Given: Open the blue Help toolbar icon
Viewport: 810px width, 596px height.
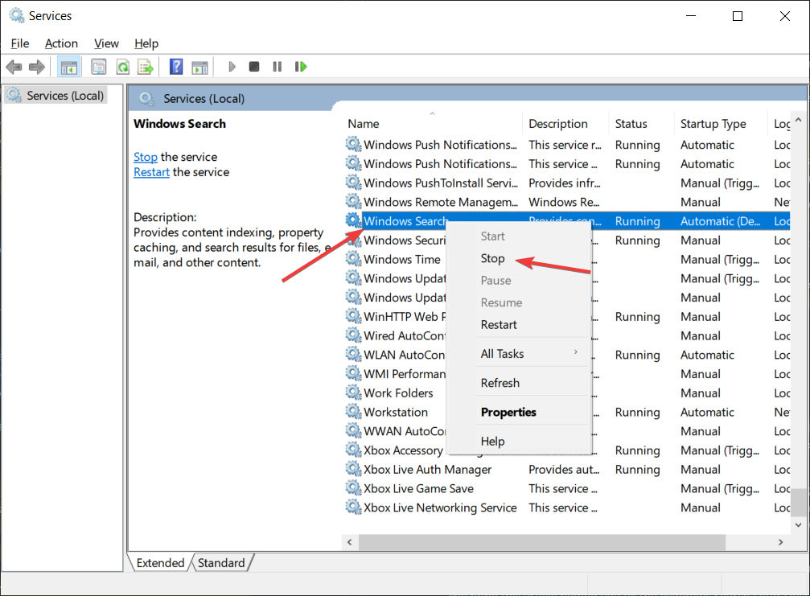Looking at the screenshot, I should [176, 67].
